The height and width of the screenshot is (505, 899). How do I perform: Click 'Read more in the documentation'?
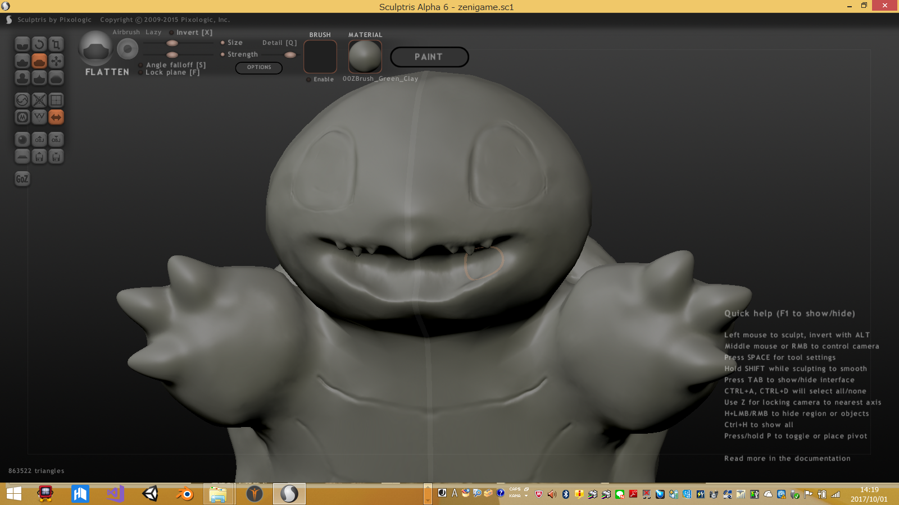coord(787,458)
